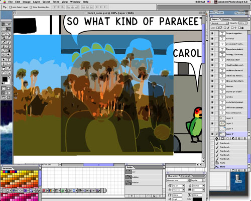Select the Type tool in the toolbox

[9, 60]
